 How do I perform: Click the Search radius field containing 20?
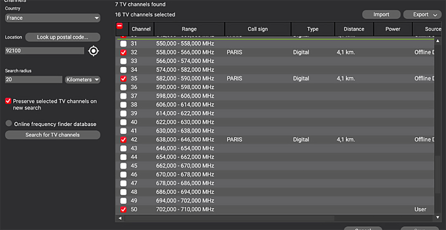click(33, 80)
